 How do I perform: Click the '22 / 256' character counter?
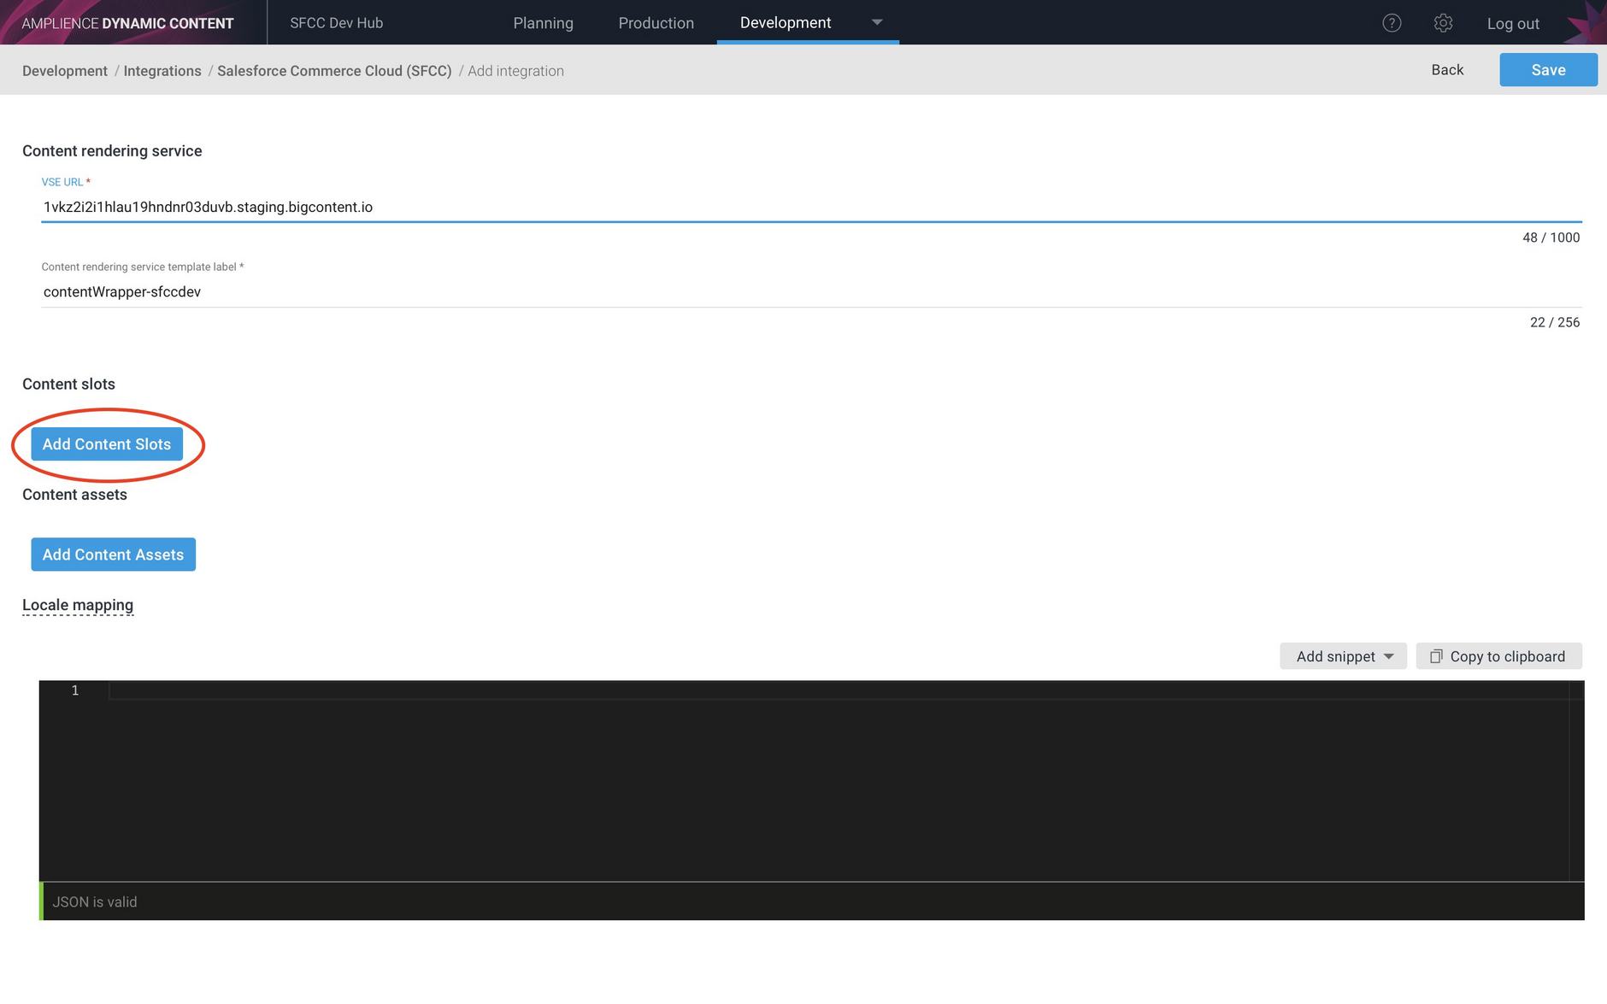(x=1555, y=322)
